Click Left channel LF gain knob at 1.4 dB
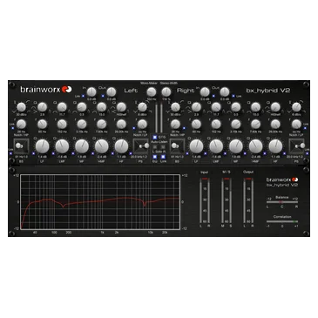The image size is (318, 318). pos(42,146)
